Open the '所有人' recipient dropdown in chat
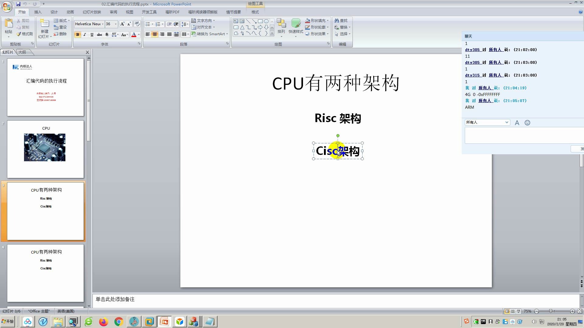584x328 pixels. point(506,122)
